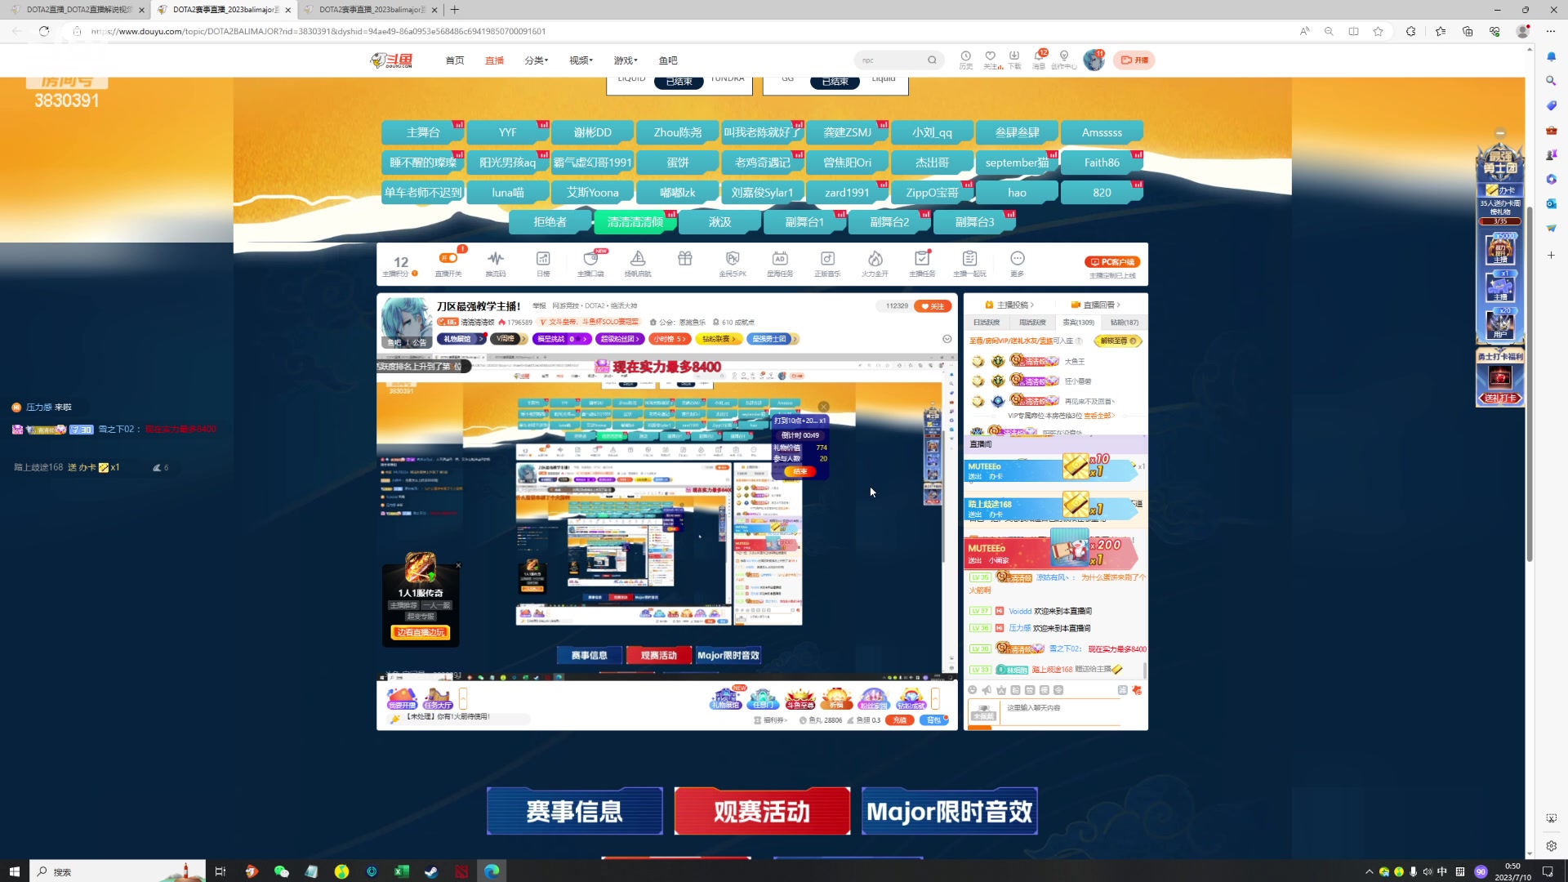Expand the 超级粉丝团 badge

coord(620,339)
